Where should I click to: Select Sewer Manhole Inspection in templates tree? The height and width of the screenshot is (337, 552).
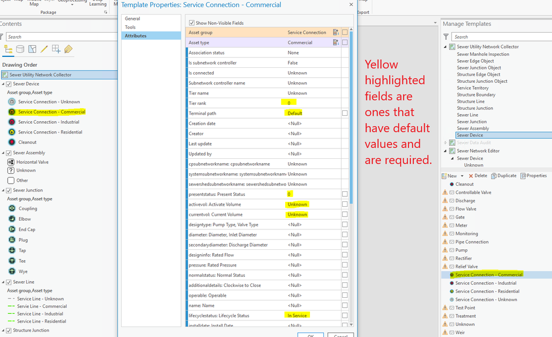pyautogui.click(x=483, y=54)
